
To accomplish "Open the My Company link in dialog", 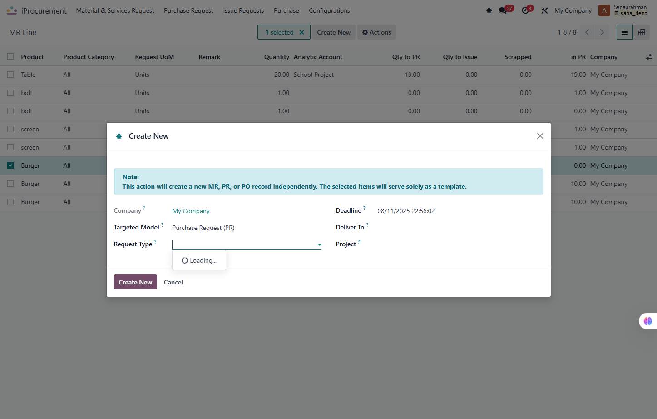I will [x=191, y=211].
